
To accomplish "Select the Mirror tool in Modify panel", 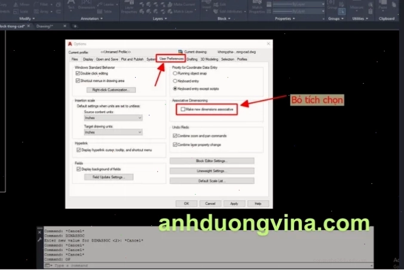I will tap(22, 4).
